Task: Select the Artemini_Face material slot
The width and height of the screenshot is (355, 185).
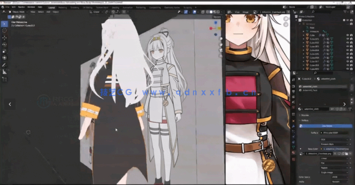Action: (x=323, y=90)
